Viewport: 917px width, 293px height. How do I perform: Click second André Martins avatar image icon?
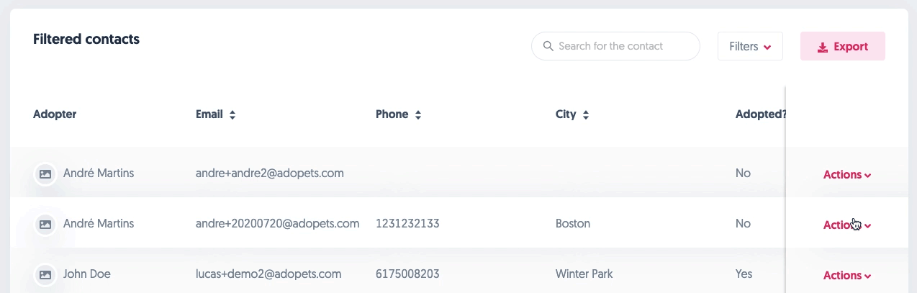[x=45, y=224]
